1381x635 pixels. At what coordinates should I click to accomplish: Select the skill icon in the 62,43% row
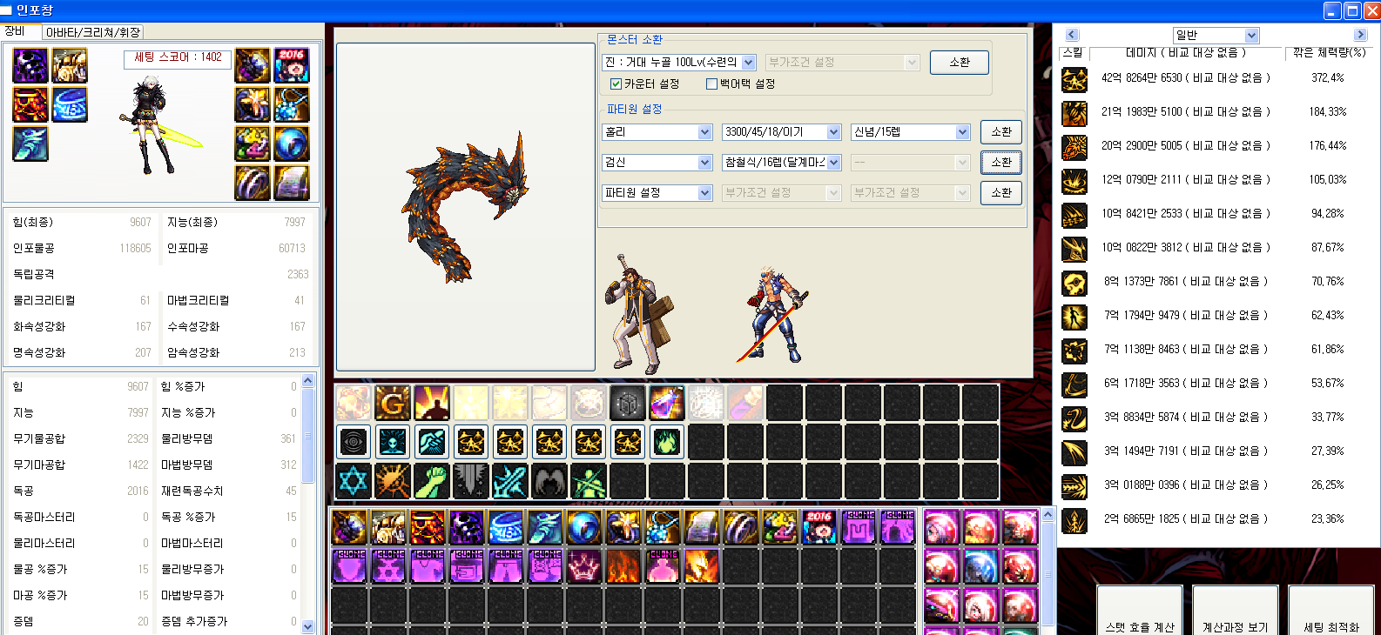click(x=1074, y=317)
